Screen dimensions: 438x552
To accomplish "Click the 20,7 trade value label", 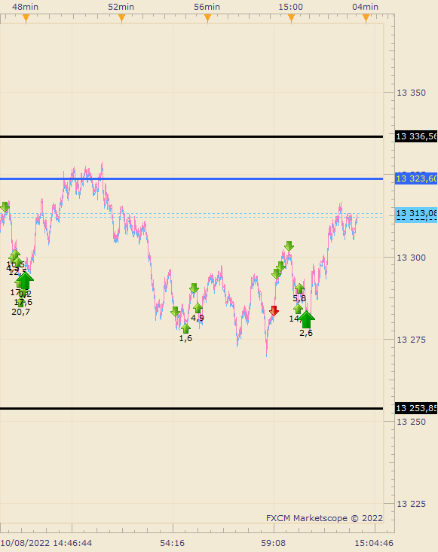I will click(x=21, y=312).
